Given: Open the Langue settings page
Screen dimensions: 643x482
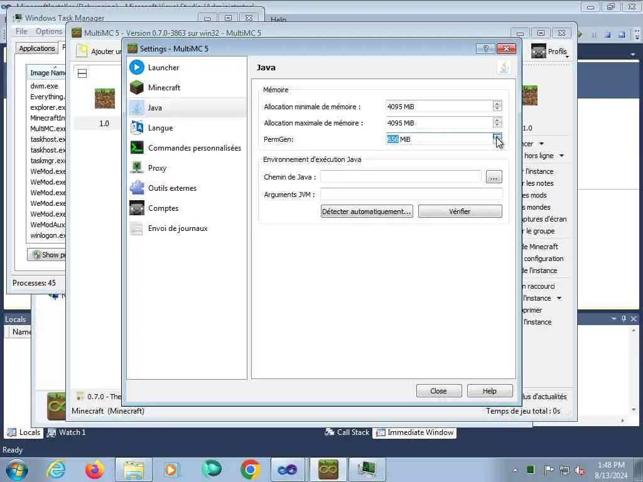Looking at the screenshot, I should (x=187, y=128).
